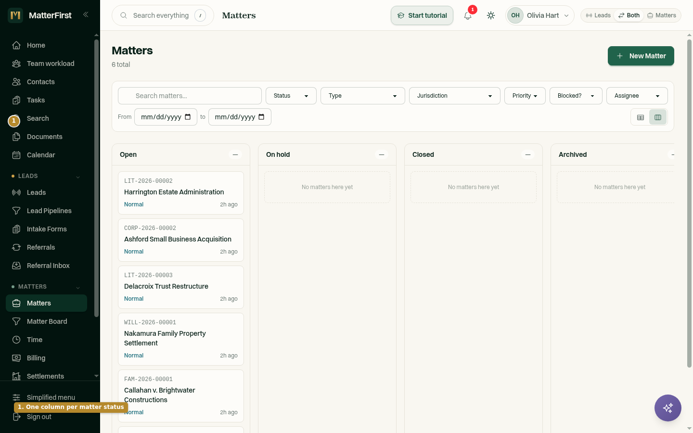Open Team workload page
Screen dimensions: 693x433
coord(46,64)
